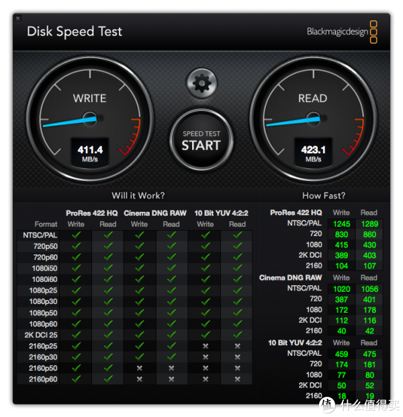Click the 2K DCI 25 10 Bit YUV read checkmark
The image size is (403, 417).
point(237,334)
